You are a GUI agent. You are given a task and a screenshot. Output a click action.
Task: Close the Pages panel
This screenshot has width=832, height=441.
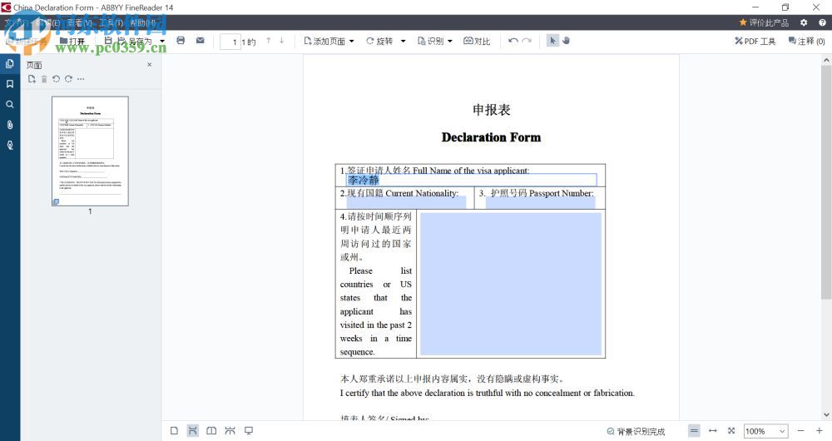[150, 65]
